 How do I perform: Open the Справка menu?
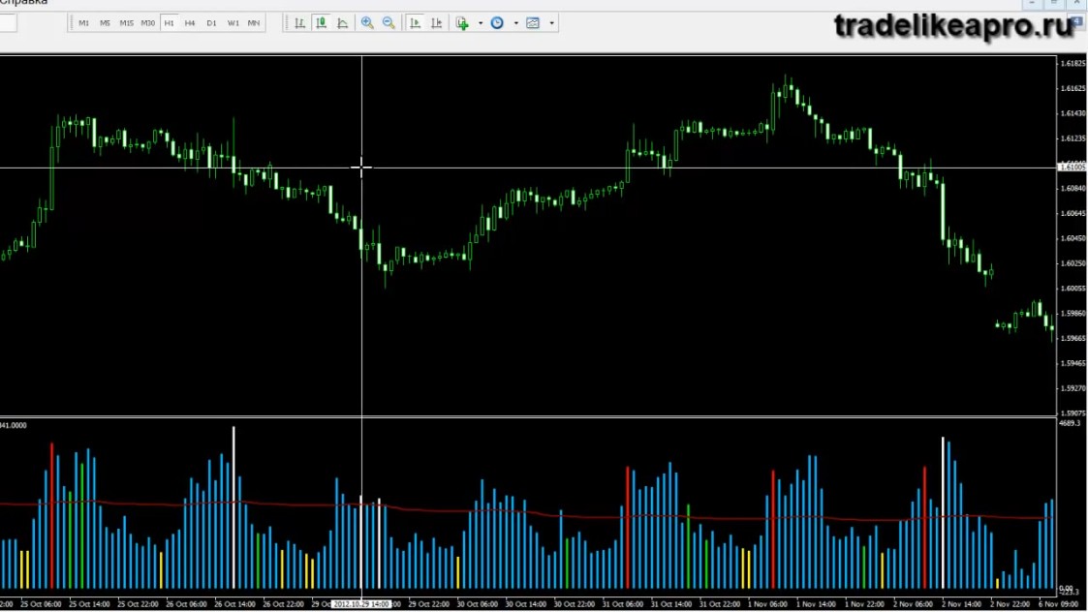[x=23, y=3]
